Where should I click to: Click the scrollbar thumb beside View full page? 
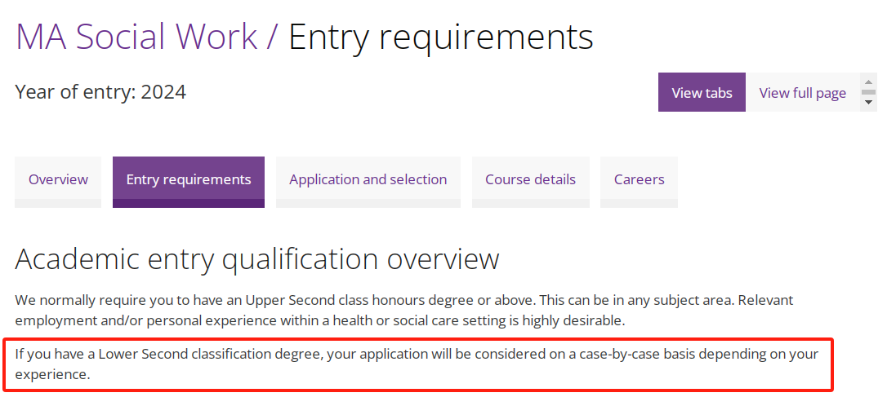[868, 91]
